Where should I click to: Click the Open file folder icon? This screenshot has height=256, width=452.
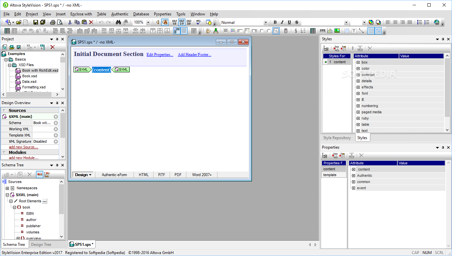click(19, 22)
